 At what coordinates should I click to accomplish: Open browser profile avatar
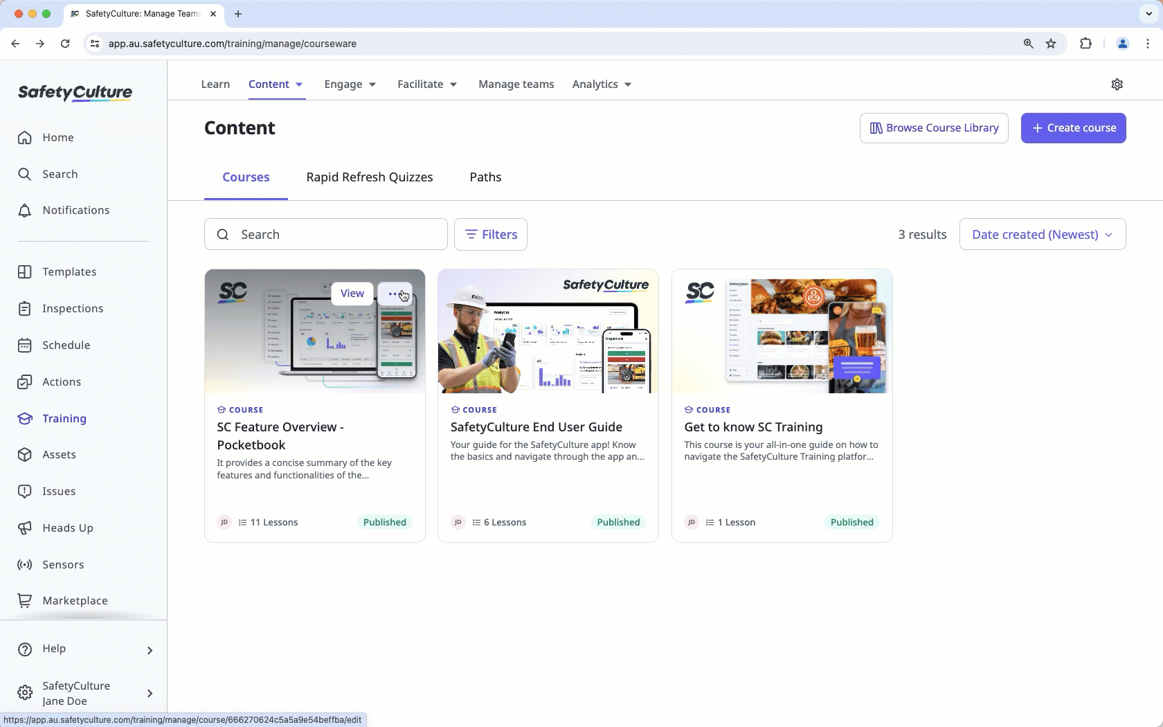pyautogui.click(x=1123, y=44)
